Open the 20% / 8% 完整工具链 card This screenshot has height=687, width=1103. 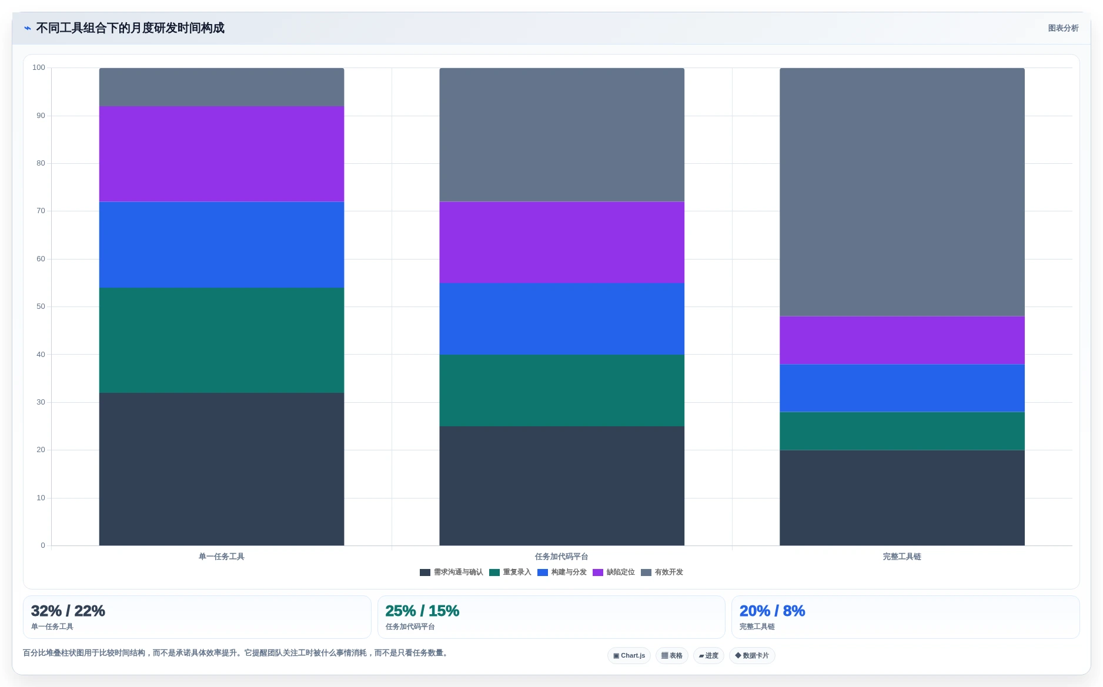[905, 617]
